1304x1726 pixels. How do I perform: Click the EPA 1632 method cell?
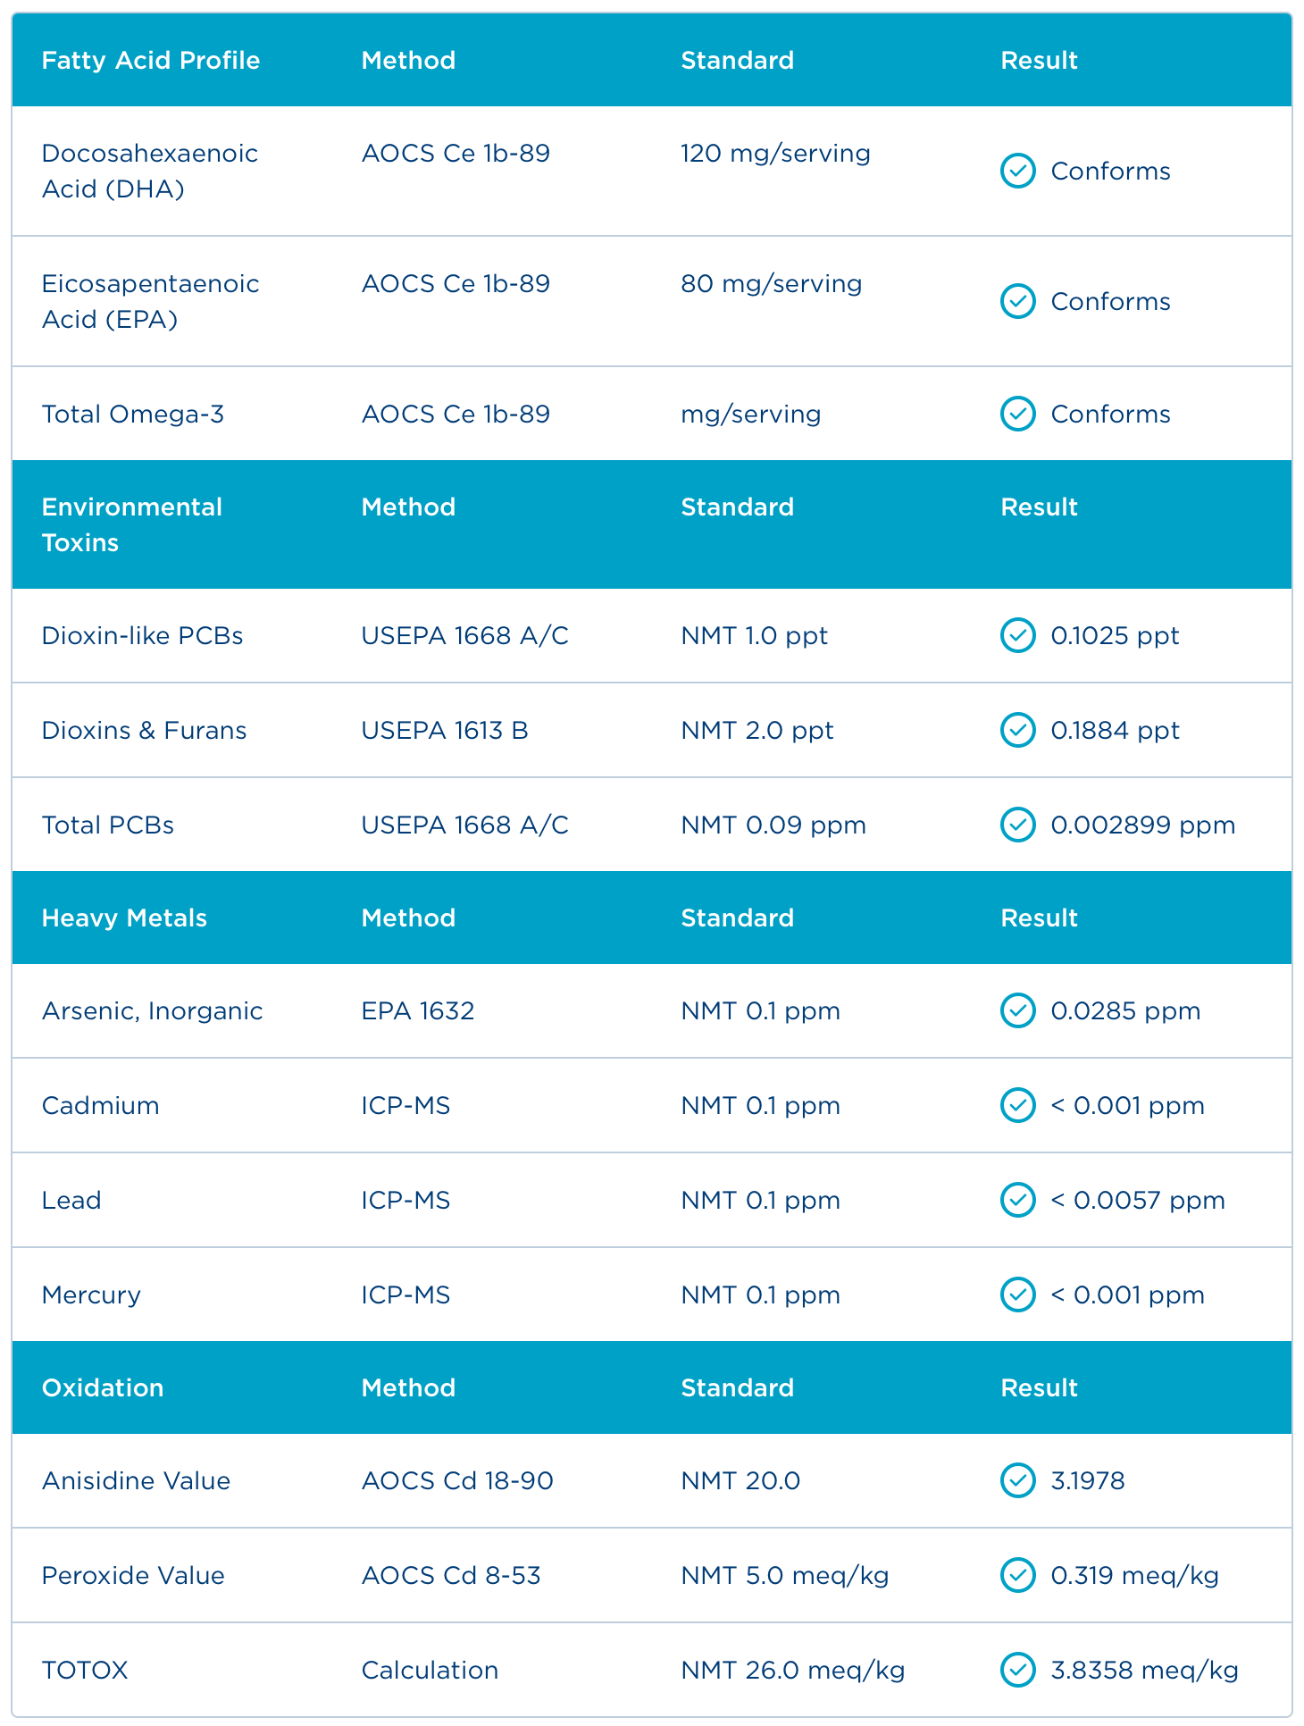[418, 1010]
